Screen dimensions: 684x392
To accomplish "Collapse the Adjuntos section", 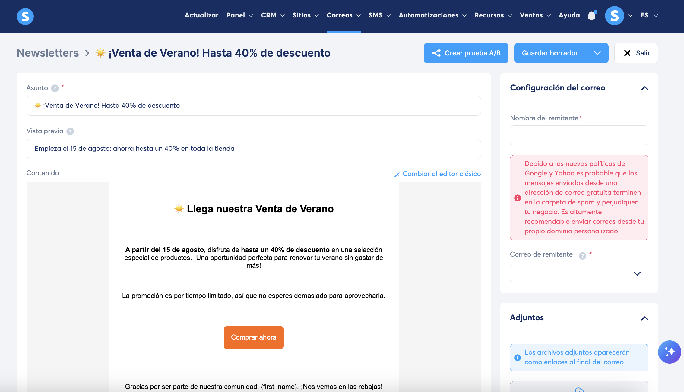I will (644, 318).
